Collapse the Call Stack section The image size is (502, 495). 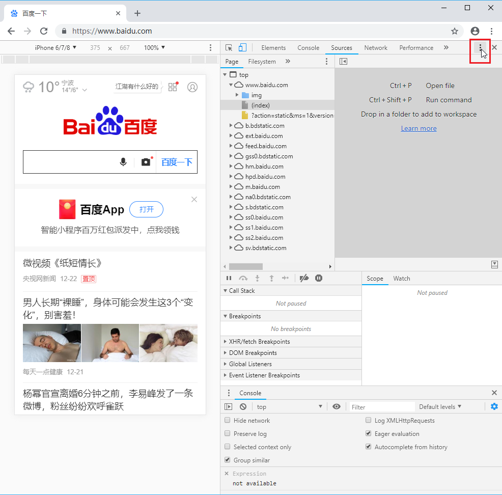point(225,290)
